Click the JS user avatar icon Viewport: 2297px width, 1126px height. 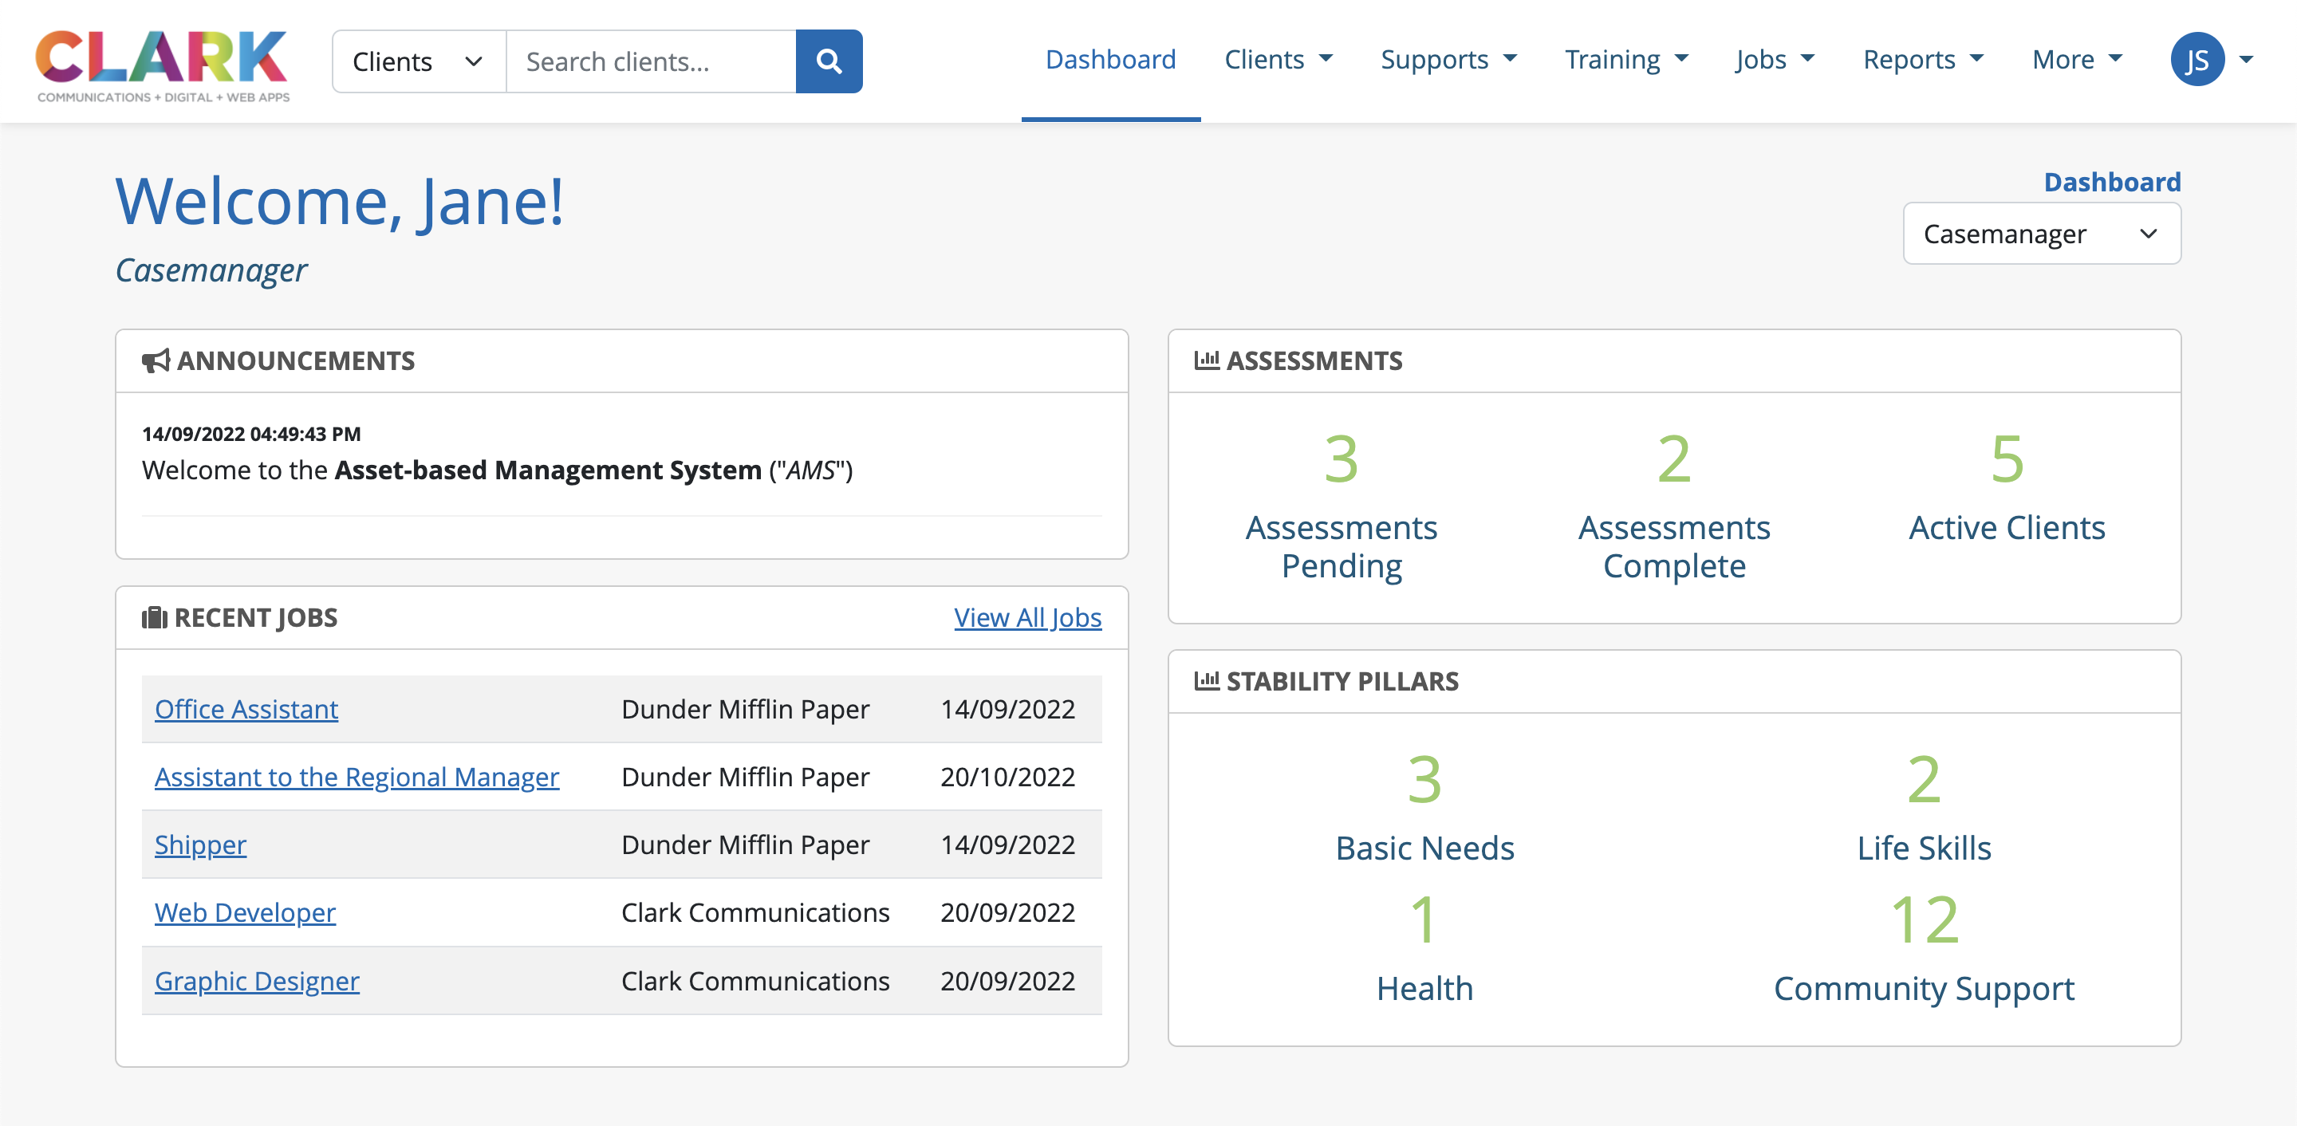(2197, 60)
